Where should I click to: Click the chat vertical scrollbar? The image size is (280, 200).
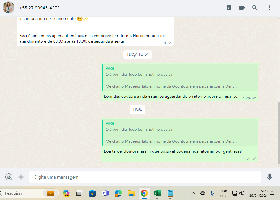[x=279, y=133]
